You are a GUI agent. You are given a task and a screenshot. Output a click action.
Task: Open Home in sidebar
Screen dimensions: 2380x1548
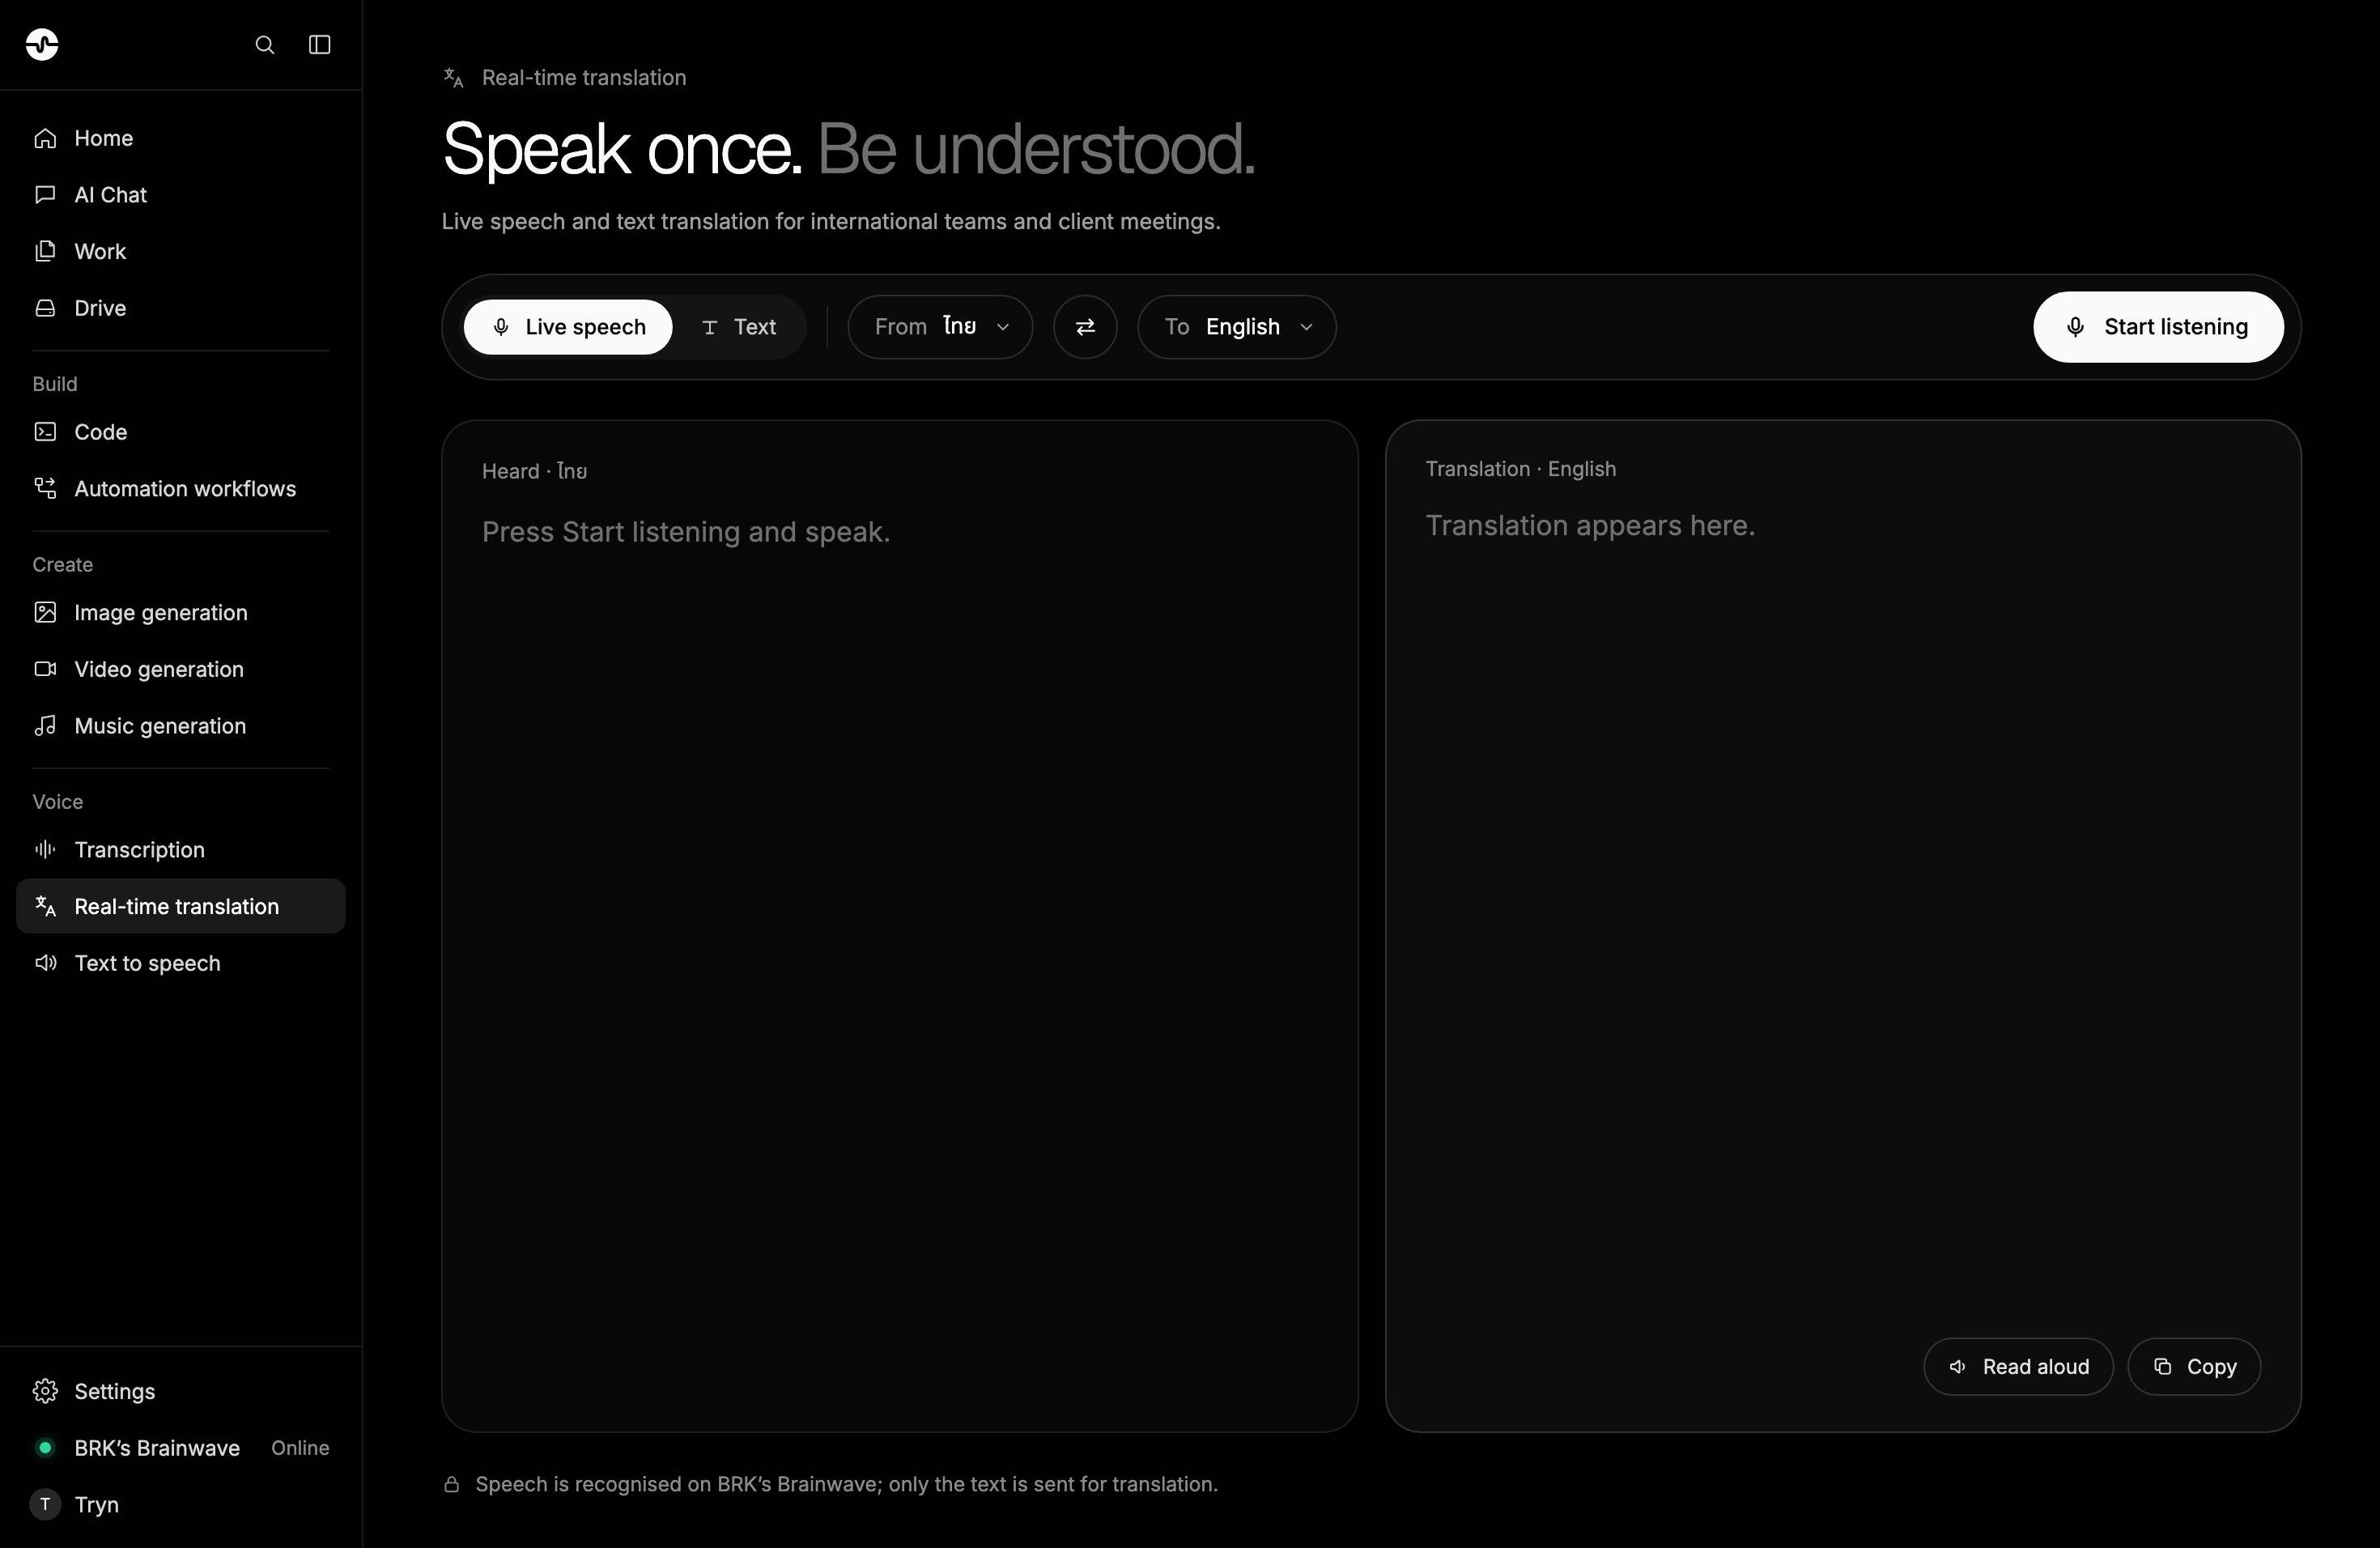tap(181, 138)
